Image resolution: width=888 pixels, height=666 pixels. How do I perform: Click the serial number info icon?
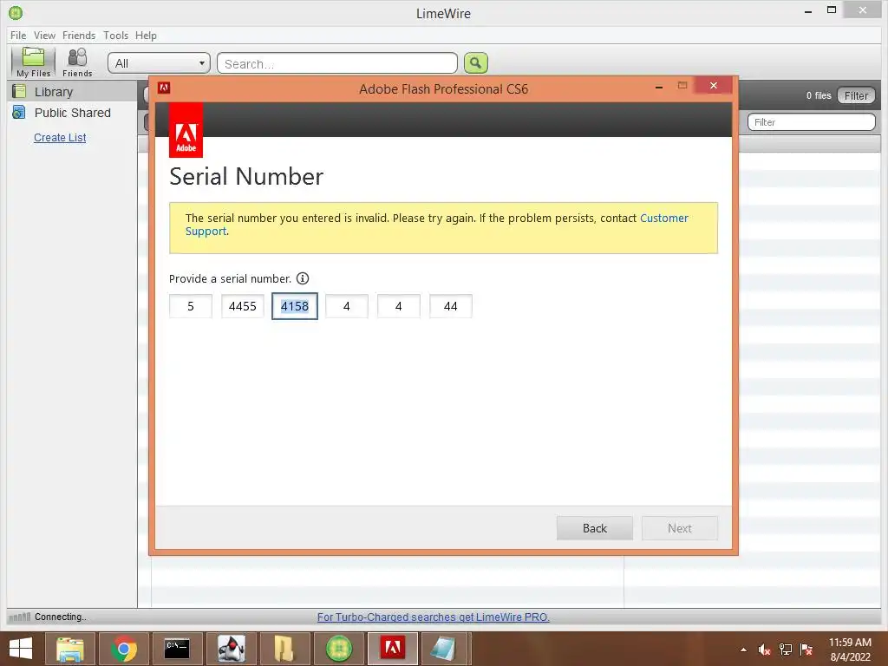coord(303,278)
